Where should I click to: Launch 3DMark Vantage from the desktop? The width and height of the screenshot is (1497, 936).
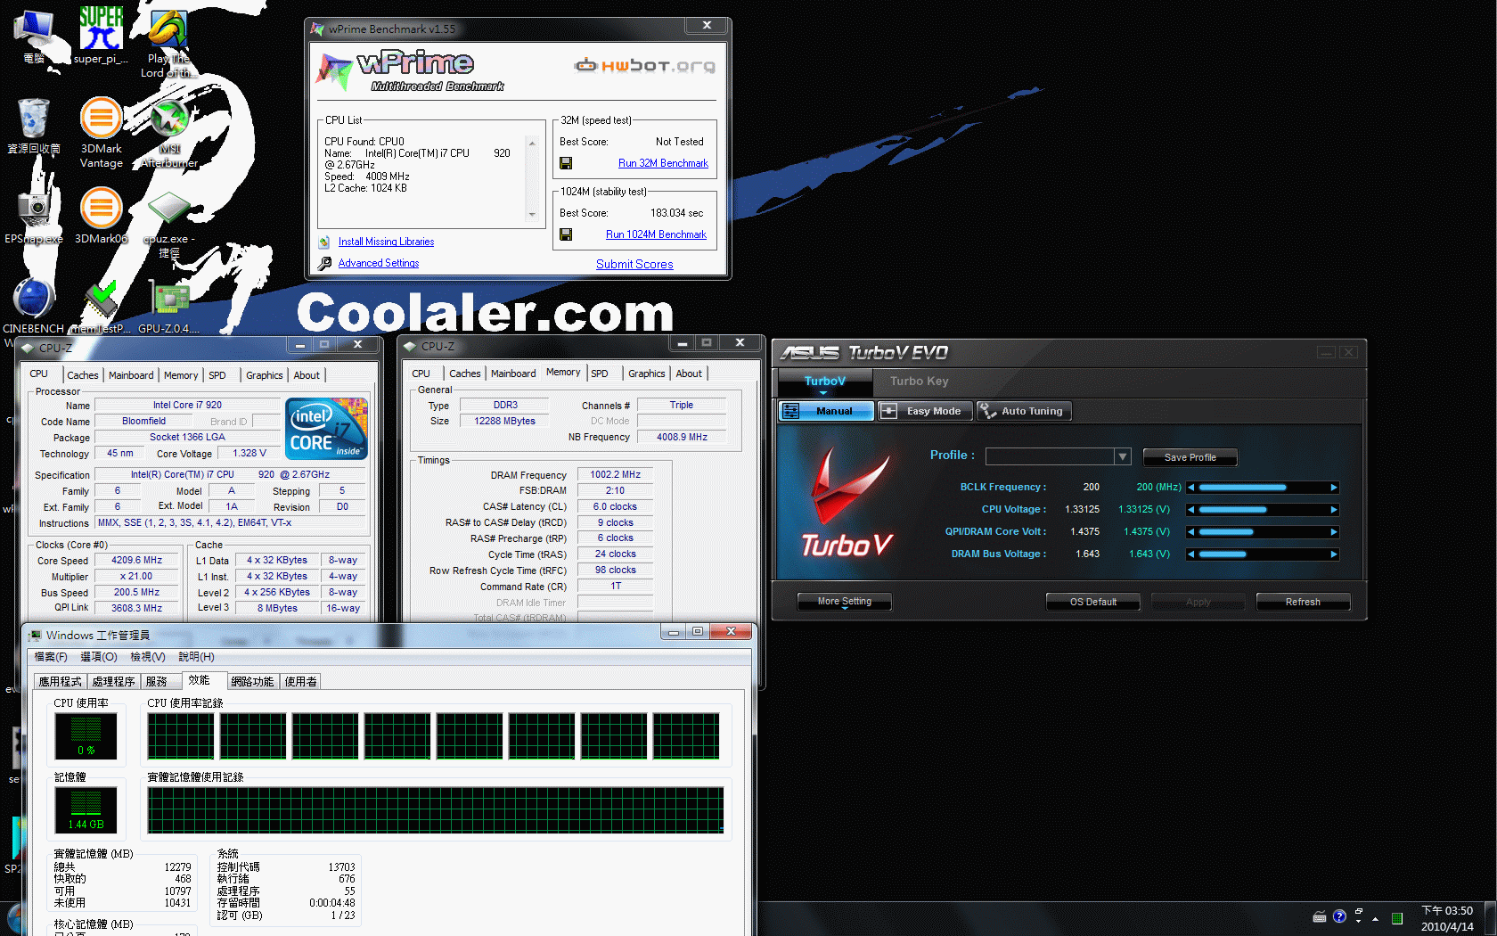[x=101, y=132]
